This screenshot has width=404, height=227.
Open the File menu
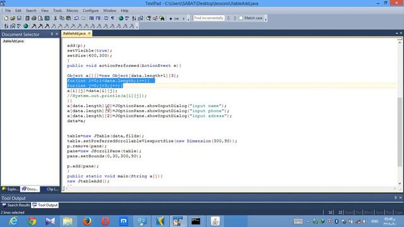8,11
